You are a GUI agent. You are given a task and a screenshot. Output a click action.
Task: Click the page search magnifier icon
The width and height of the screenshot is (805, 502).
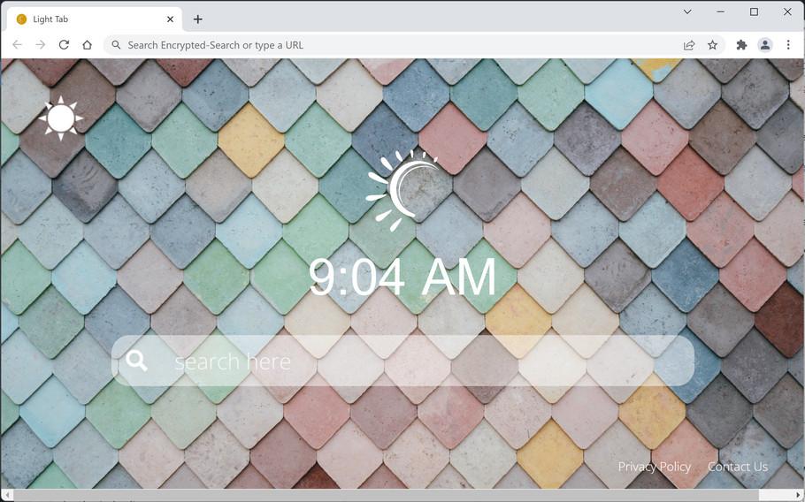click(x=136, y=361)
